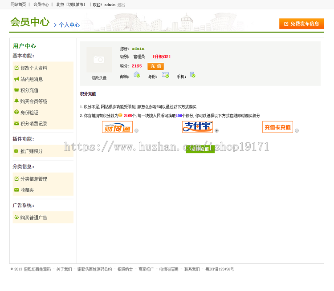Open 收藏夹 in sidebar

click(x=27, y=190)
